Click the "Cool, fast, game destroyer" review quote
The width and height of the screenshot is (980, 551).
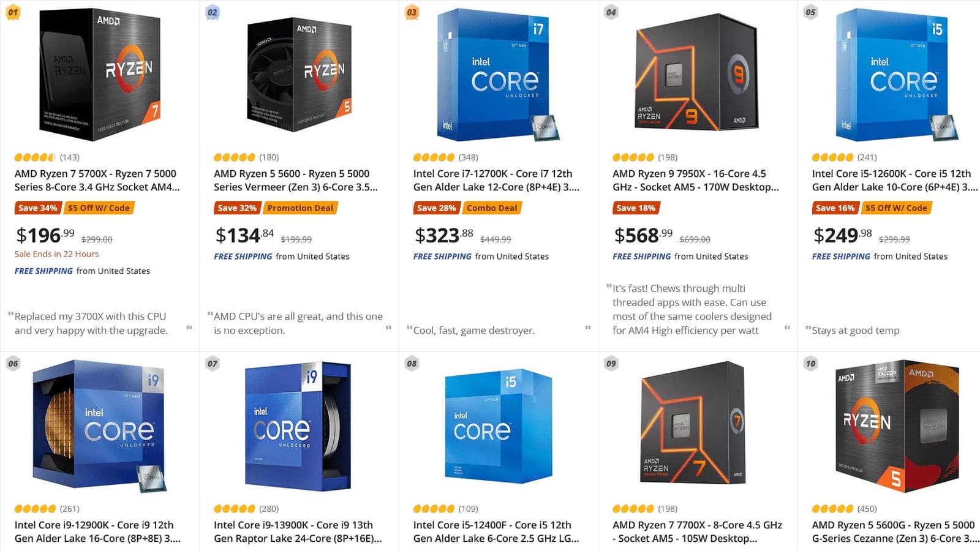point(473,331)
